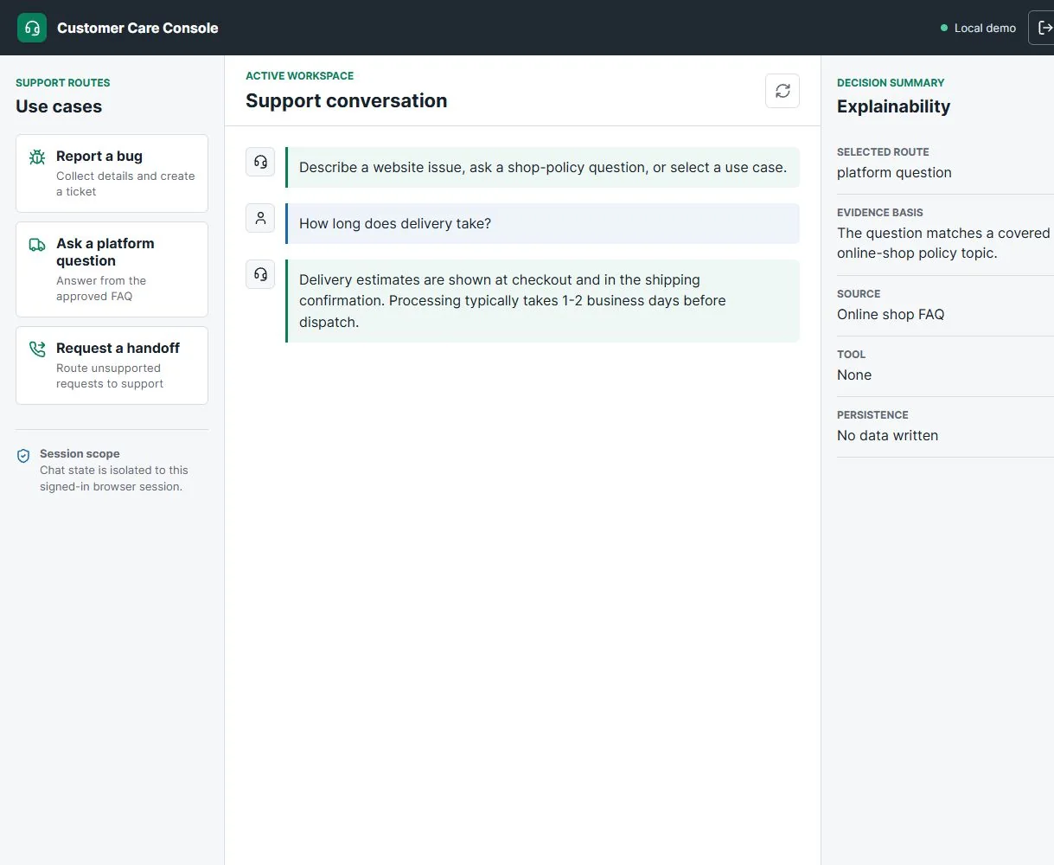Click the Support conversation heading
The height and width of the screenshot is (865, 1054).
(346, 100)
